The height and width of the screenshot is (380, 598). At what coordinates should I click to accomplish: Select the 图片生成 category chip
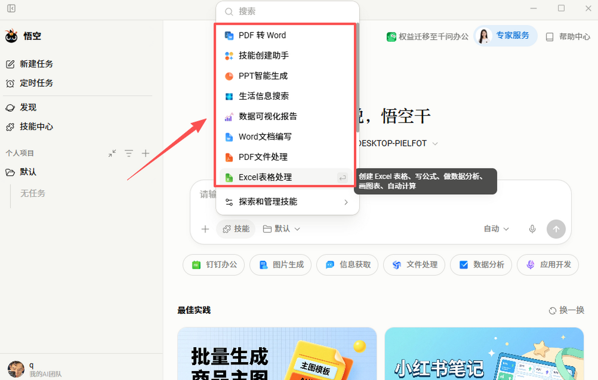[x=281, y=265]
